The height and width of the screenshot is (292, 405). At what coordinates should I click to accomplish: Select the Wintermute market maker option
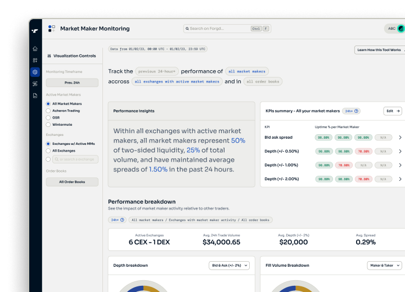[48, 124]
